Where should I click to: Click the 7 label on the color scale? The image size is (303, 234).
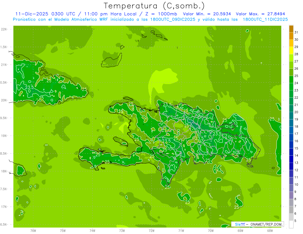point(296,206)
